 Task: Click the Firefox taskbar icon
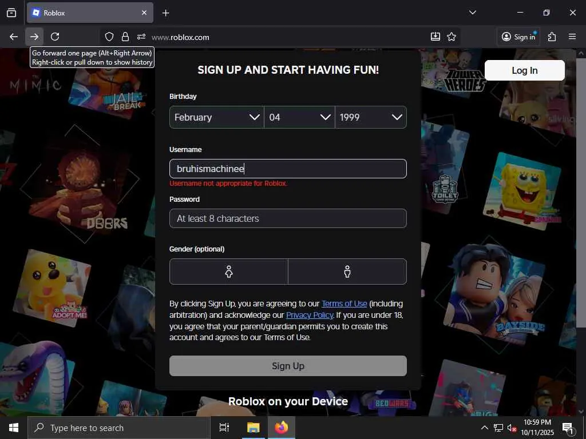click(x=282, y=428)
